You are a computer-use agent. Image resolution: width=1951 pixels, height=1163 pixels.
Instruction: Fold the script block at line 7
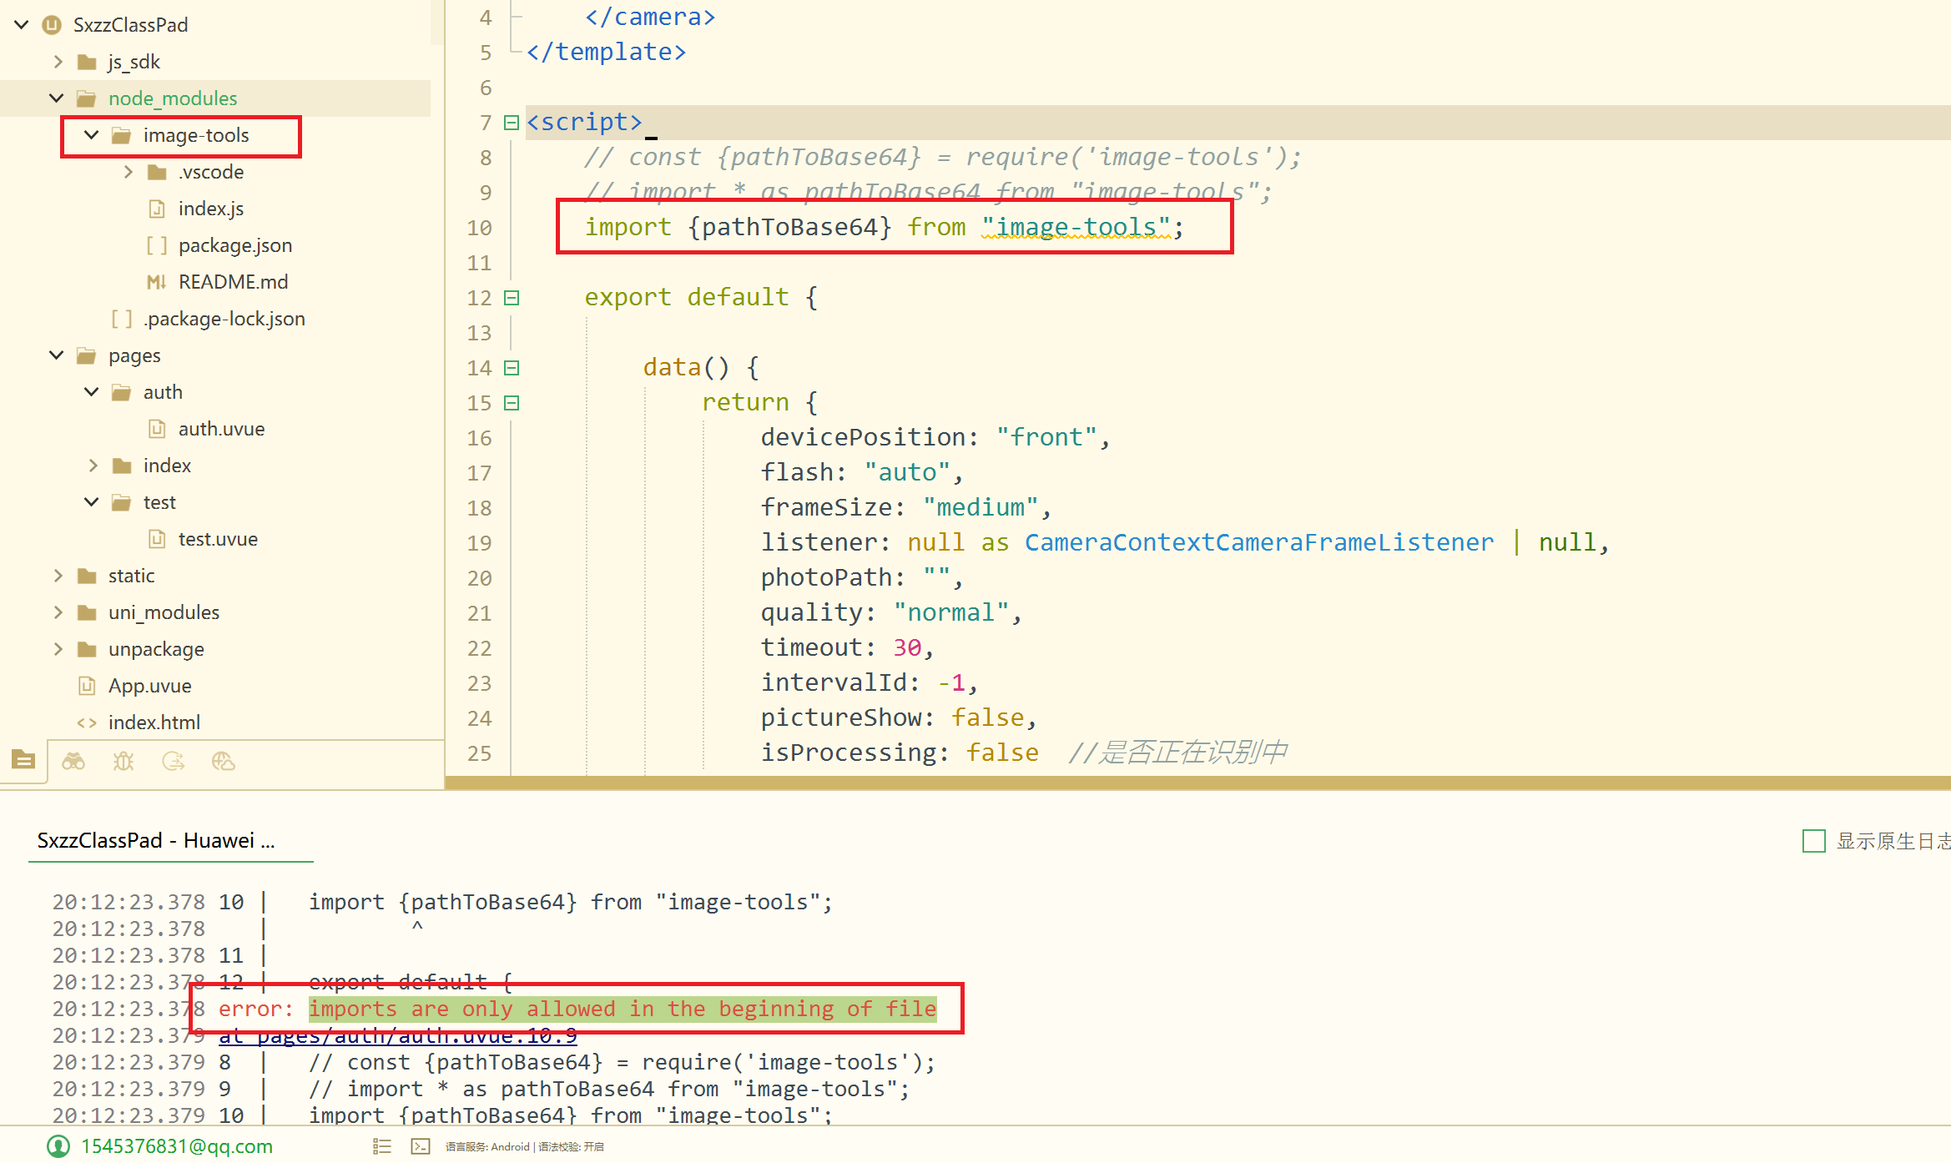coord(512,123)
